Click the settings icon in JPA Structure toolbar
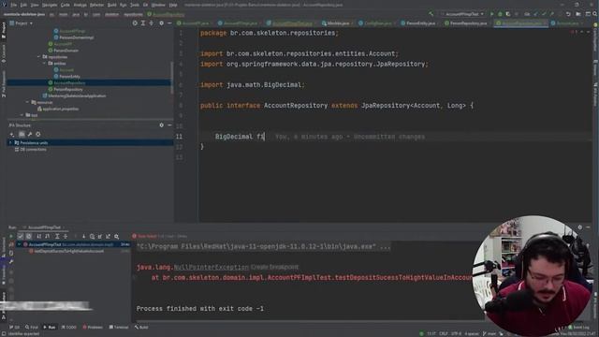 pyautogui.click(x=38, y=134)
